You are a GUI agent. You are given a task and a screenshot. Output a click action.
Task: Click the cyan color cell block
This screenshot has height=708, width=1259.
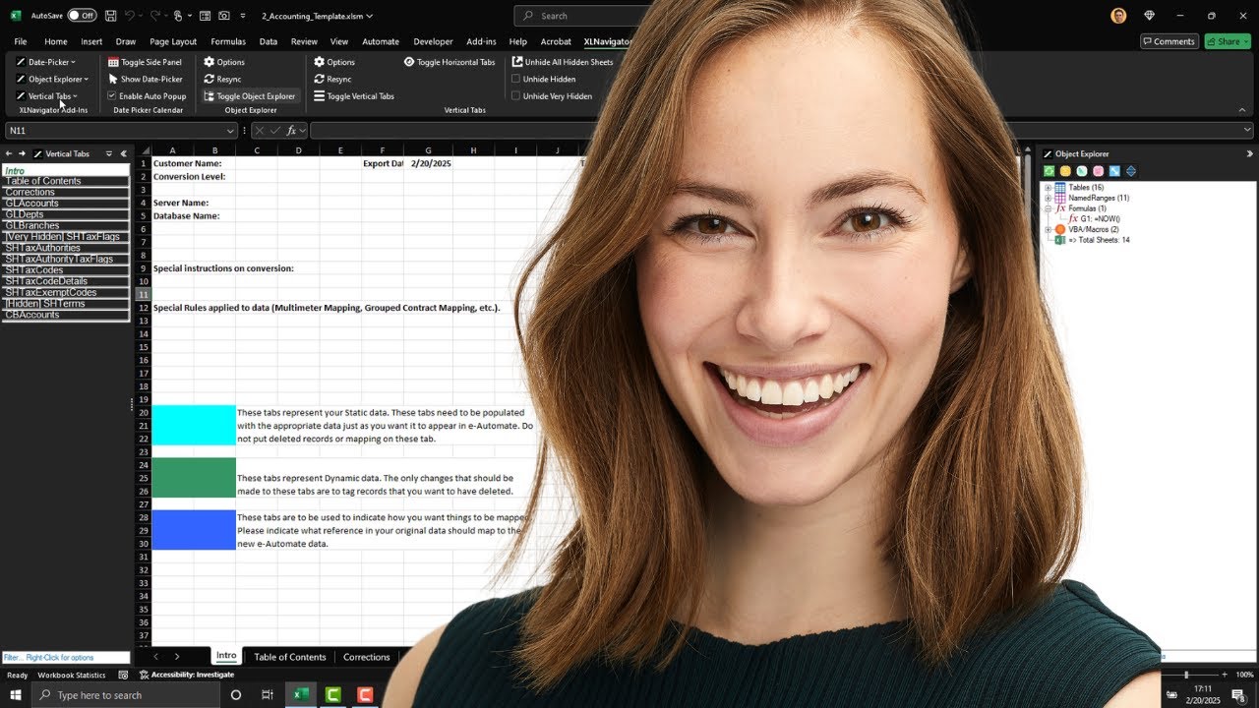click(x=194, y=425)
